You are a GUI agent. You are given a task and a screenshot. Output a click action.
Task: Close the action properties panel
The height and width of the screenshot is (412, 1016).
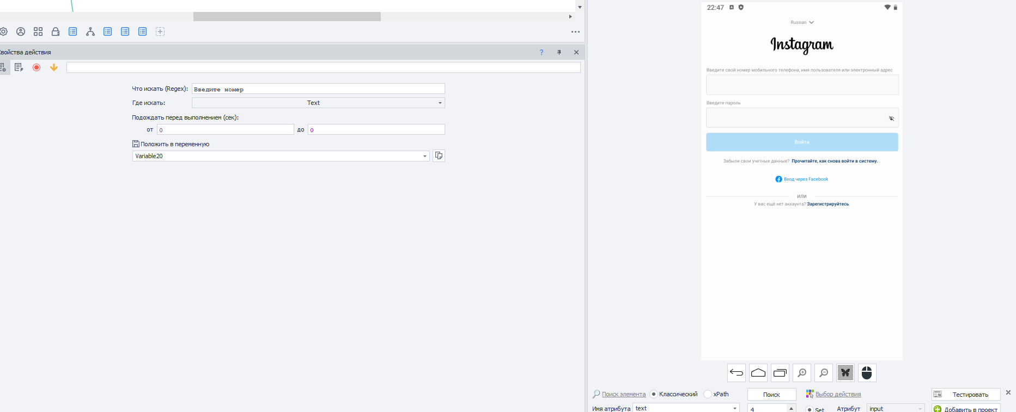576,52
